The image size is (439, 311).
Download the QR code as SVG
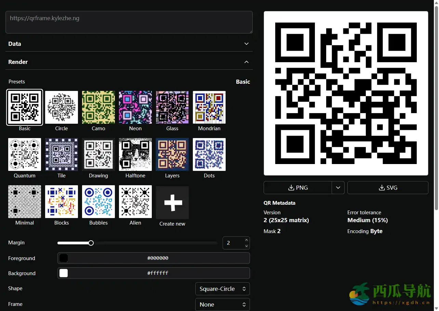coord(388,187)
